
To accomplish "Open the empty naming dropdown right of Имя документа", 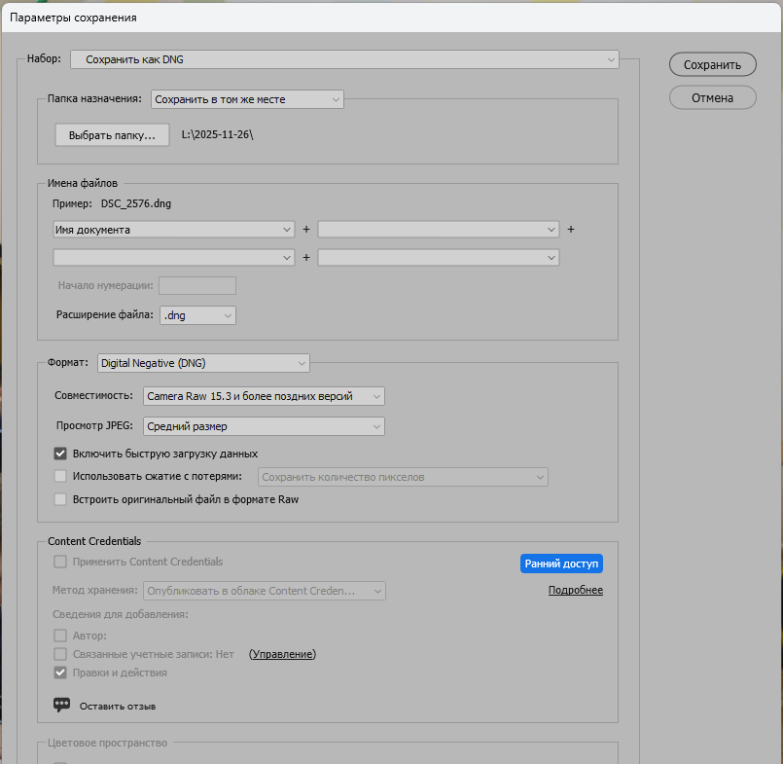I will click(x=439, y=230).
